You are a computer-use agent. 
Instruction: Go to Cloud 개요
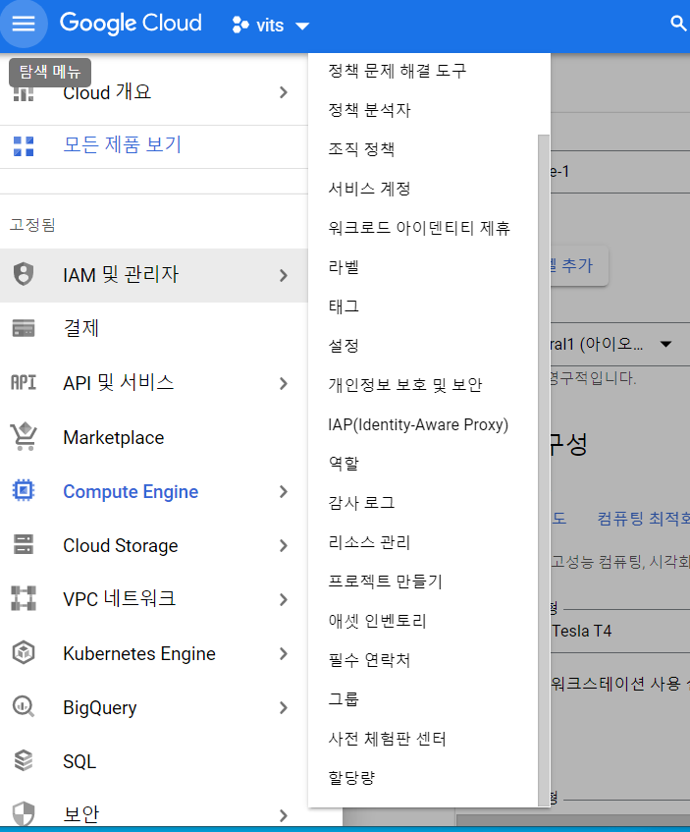coord(107,93)
